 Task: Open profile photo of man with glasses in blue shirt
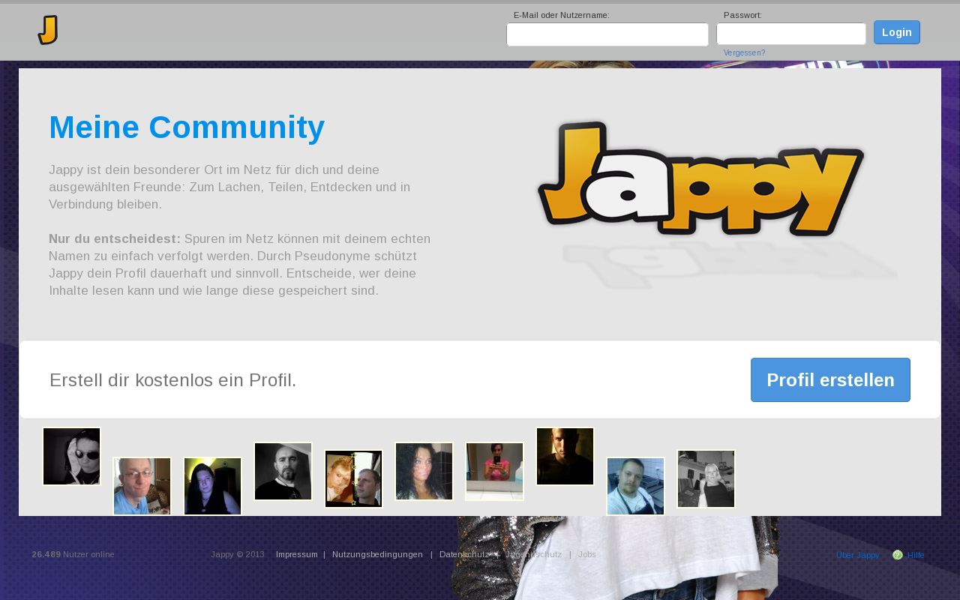pyautogui.click(x=142, y=487)
